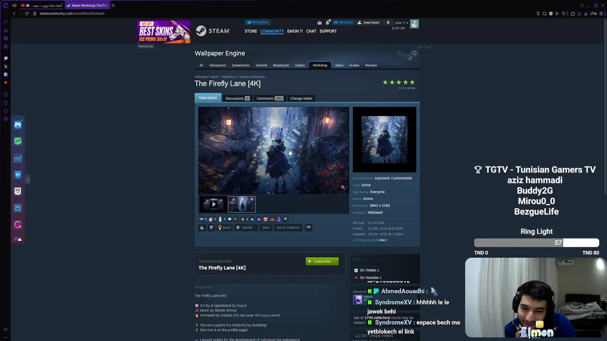The image size is (607, 341).
Task: Open the Twitch icon in browser sidebar
Action: [6, 58]
